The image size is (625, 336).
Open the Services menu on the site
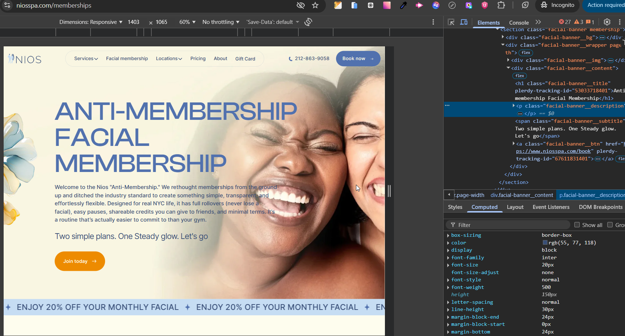(x=86, y=59)
